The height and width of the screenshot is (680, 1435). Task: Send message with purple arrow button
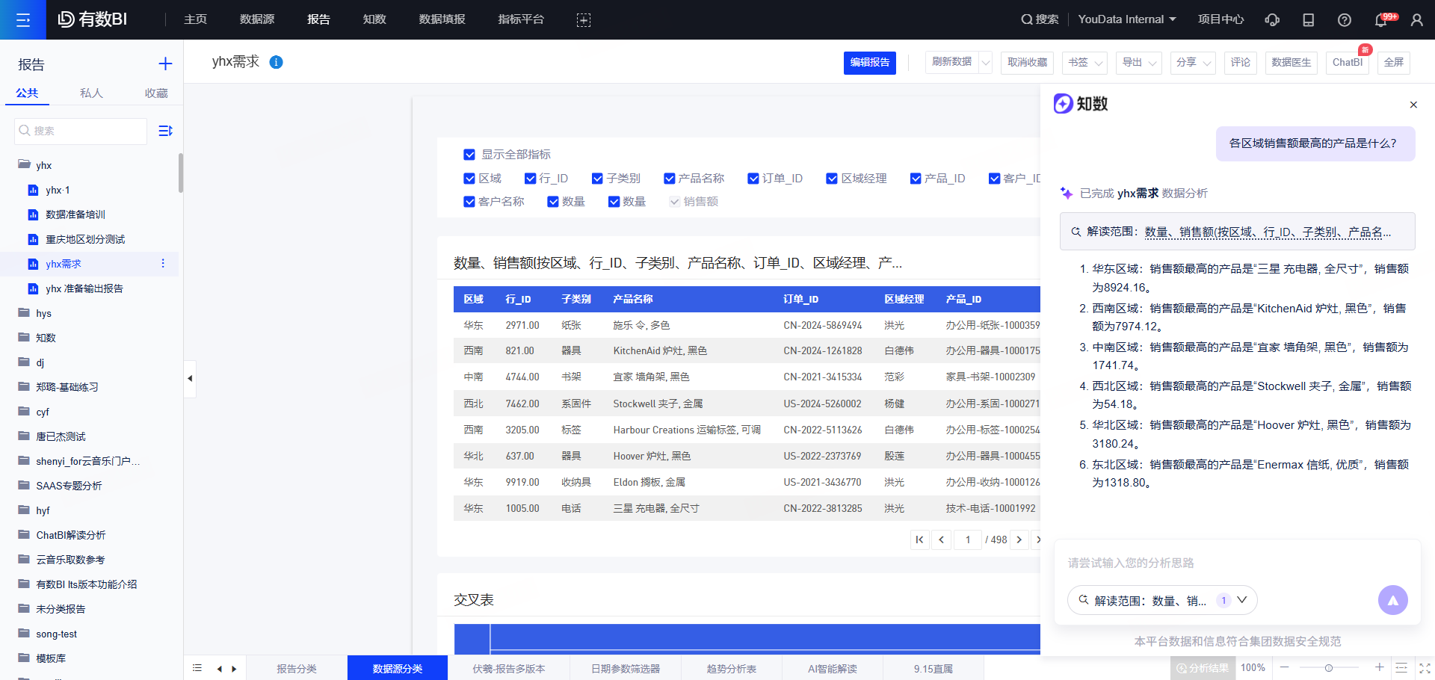pos(1392,600)
